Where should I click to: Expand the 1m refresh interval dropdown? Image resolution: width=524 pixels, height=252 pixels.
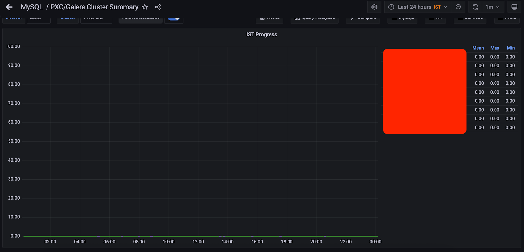493,7
